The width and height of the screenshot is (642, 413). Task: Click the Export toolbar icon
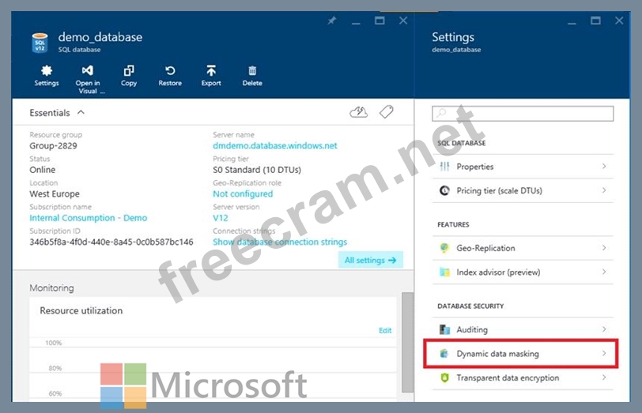click(211, 71)
